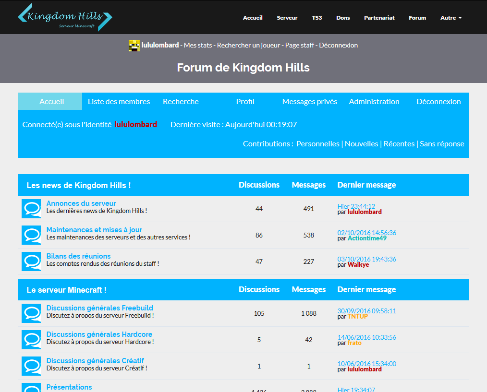Click the bubble icon for Discussions générales Freebuild
487x392 pixels.
[x=31, y=313]
